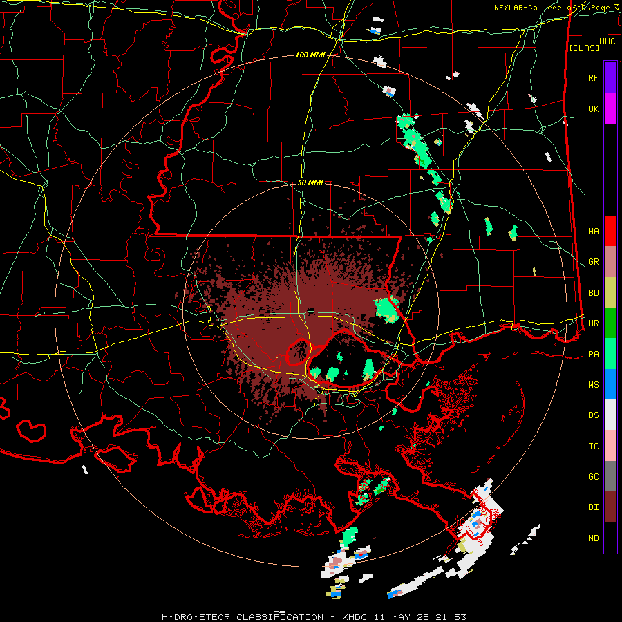Click the 100 NMI range ring label
The image size is (622, 622).
pyautogui.click(x=310, y=55)
